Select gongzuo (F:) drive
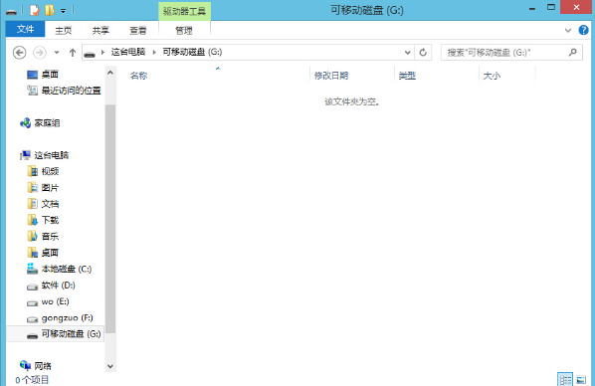The width and height of the screenshot is (595, 386). pyautogui.click(x=68, y=318)
